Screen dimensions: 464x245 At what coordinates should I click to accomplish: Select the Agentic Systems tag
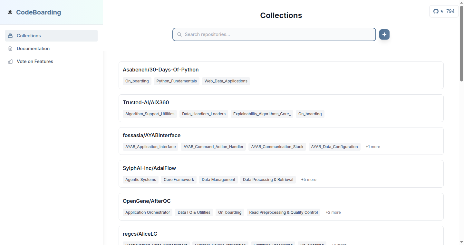tap(140, 180)
